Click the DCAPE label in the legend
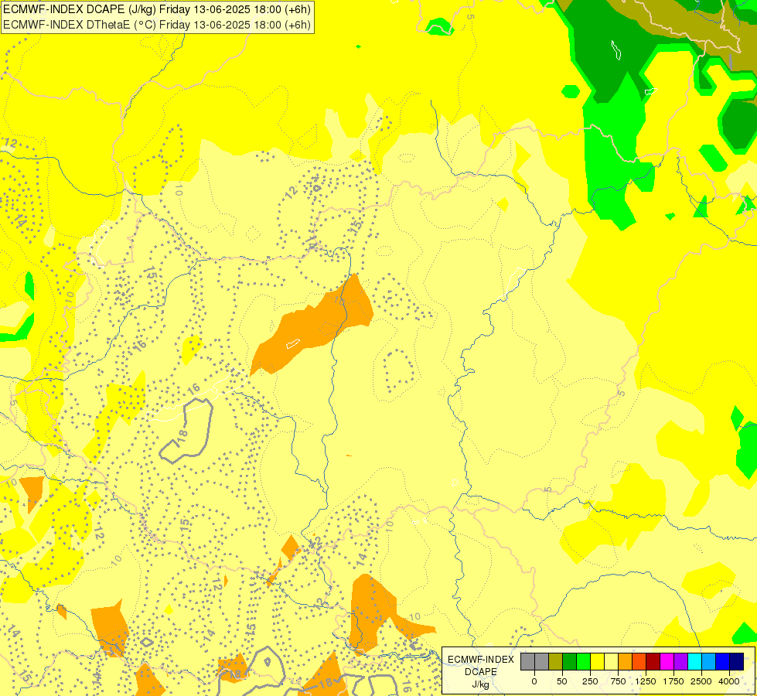 [481, 672]
